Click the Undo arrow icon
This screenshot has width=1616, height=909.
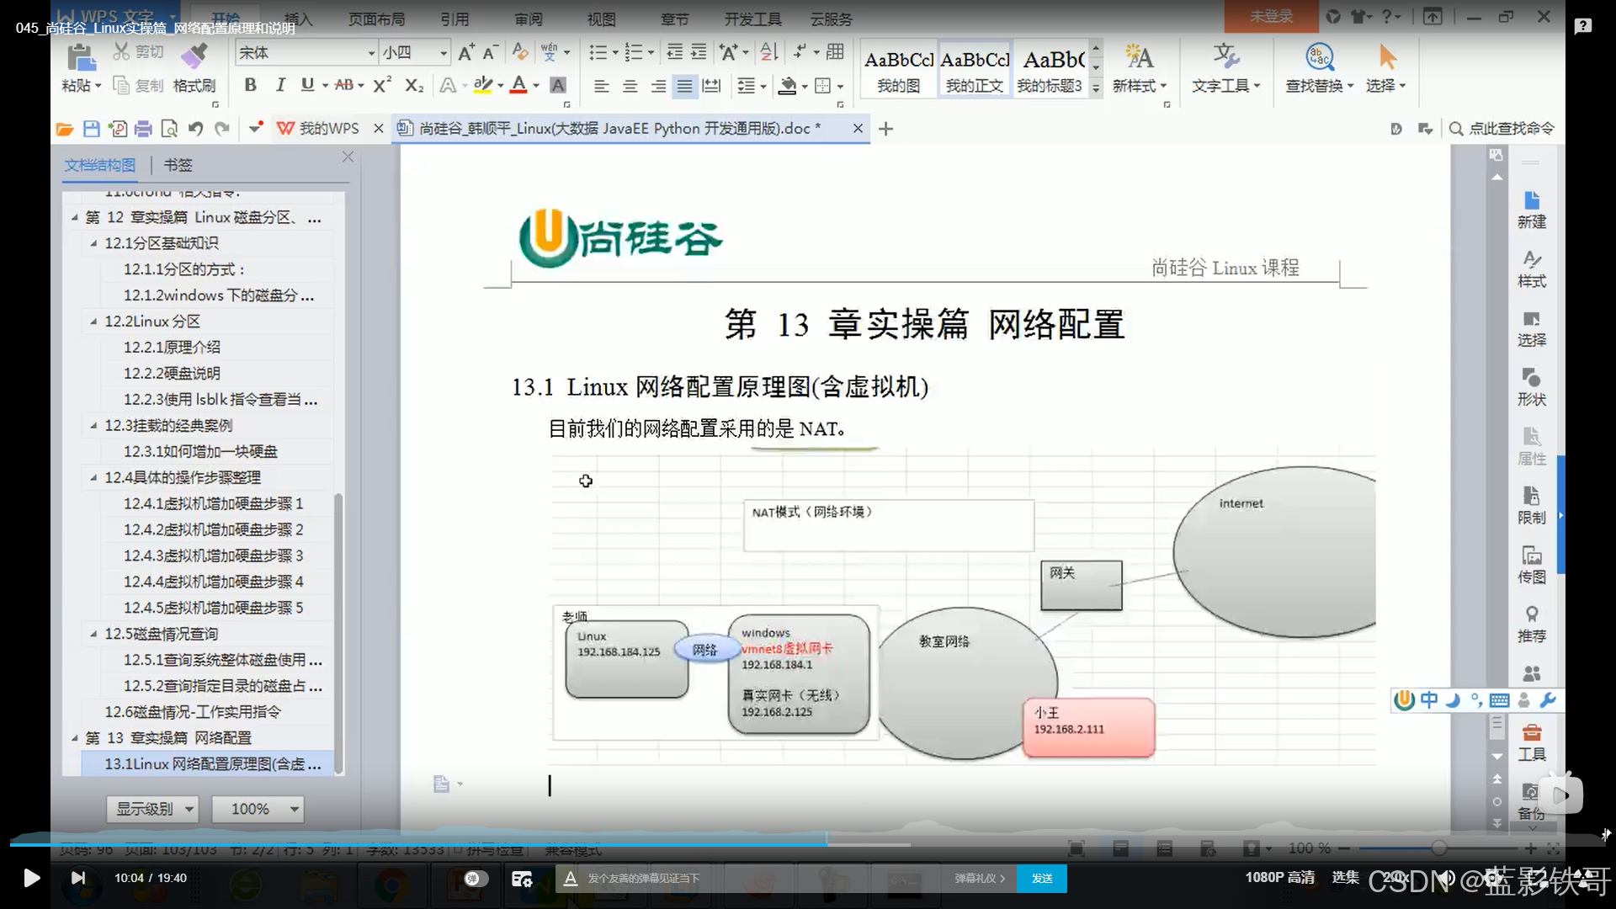click(195, 129)
